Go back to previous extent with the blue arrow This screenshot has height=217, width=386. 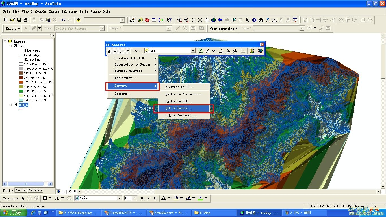click(220, 20)
